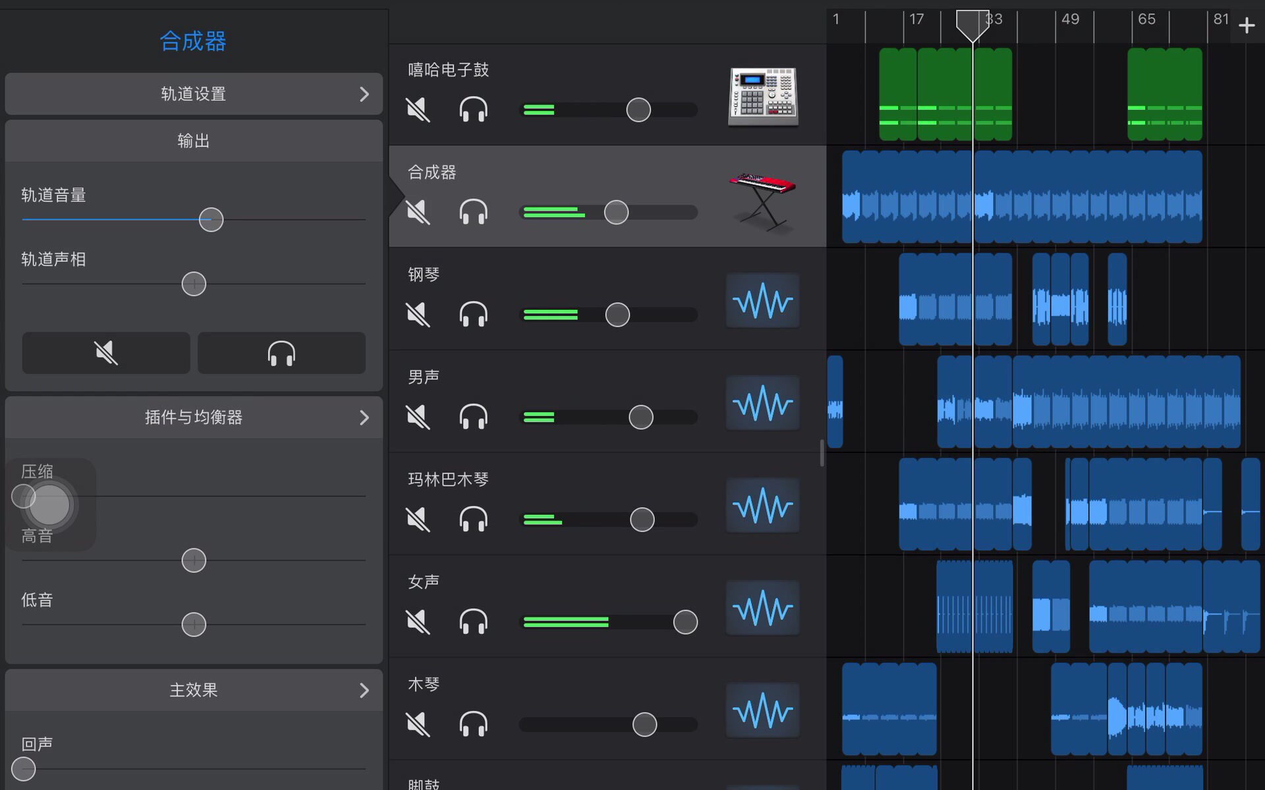This screenshot has width=1265, height=790.
Task: Select the 钢琴 audio waveform icon
Action: (763, 301)
